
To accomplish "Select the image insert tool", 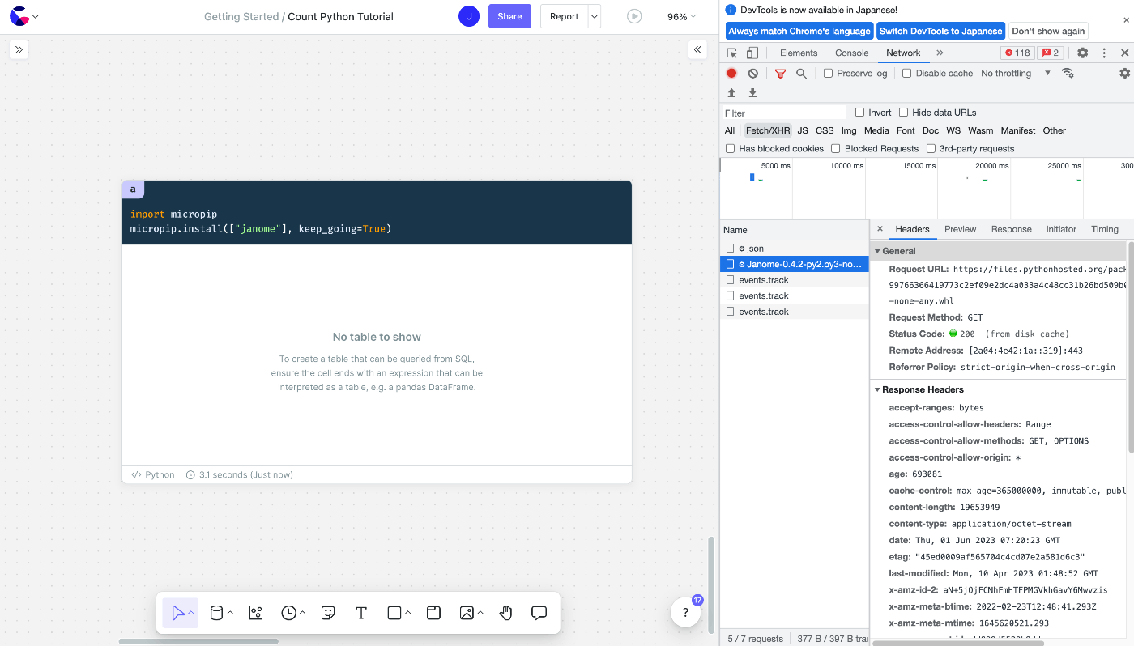I will point(467,613).
